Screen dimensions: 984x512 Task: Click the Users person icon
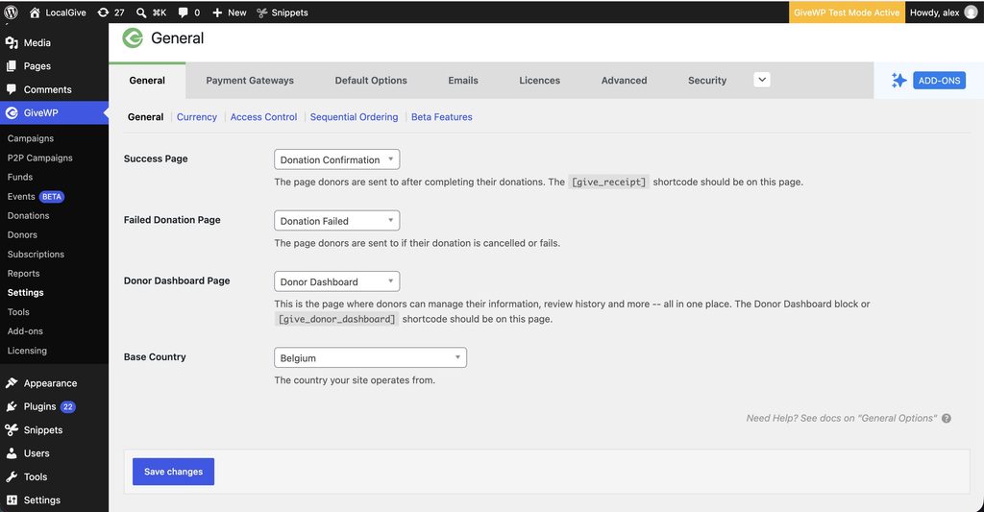[x=12, y=453]
